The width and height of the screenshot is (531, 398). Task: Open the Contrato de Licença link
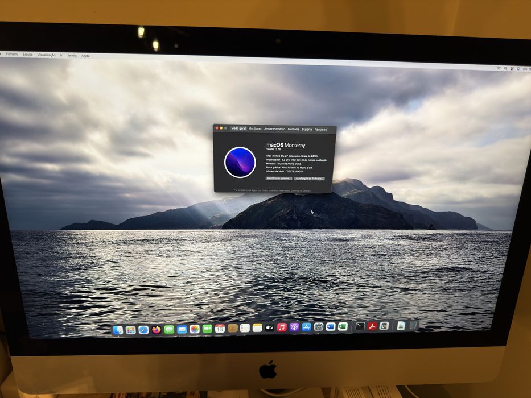point(301,191)
